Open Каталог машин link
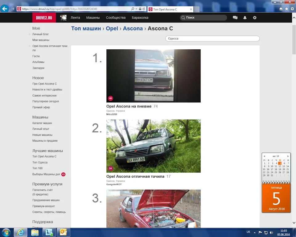The width and height of the screenshot is (296, 237). (x=42, y=123)
